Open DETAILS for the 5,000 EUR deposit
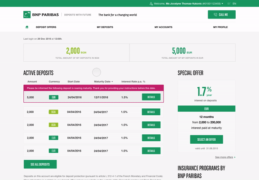The image size is (259, 180). pyautogui.click(x=151, y=97)
